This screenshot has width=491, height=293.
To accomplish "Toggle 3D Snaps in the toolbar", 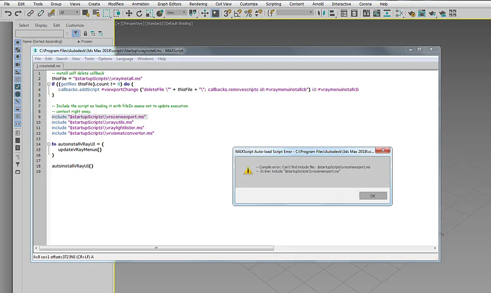I will 227,13.
